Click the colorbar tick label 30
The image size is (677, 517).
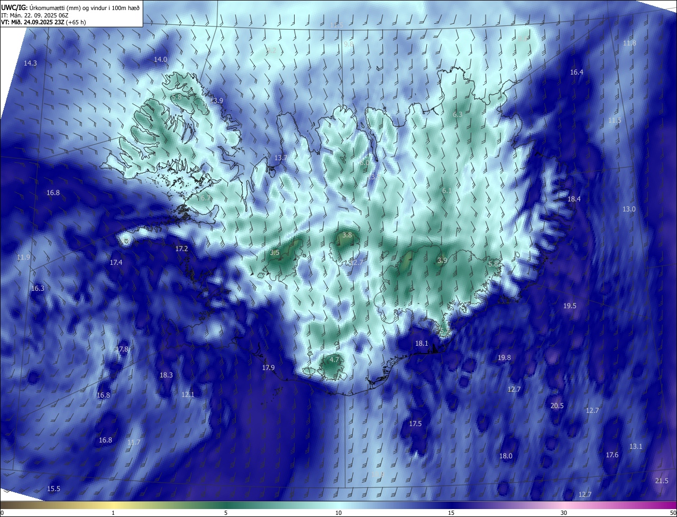(x=564, y=513)
